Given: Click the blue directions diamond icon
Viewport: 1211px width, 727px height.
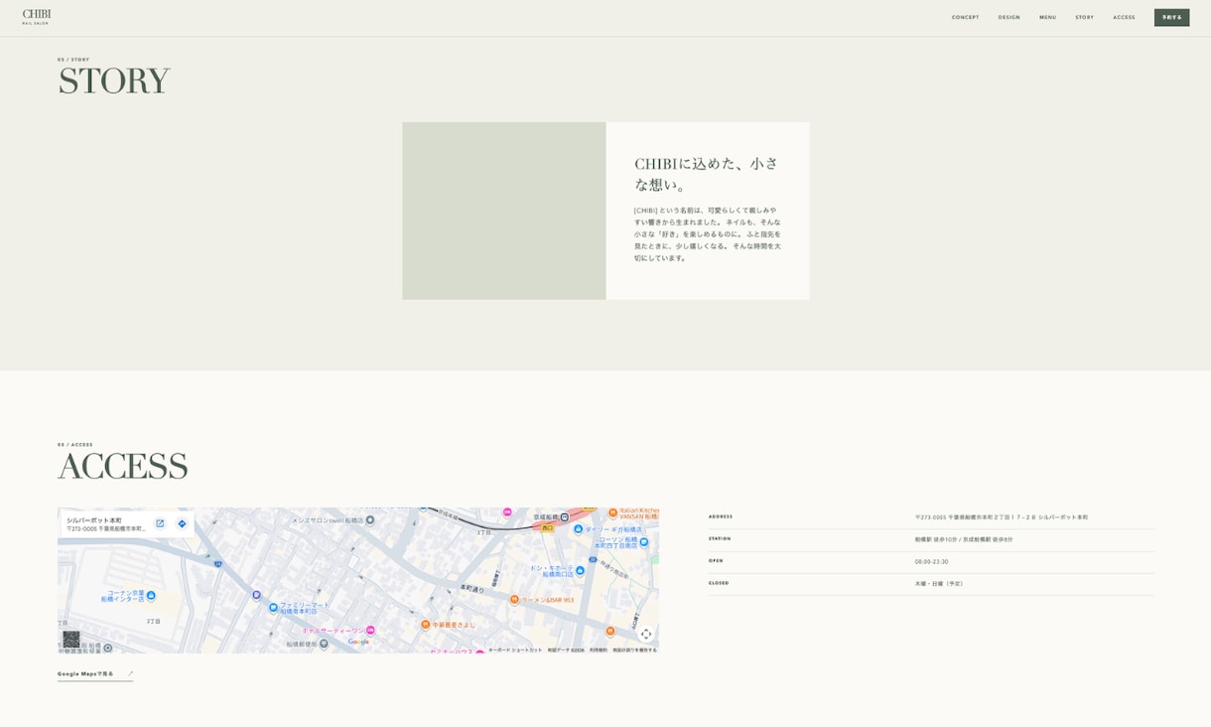Looking at the screenshot, I should click(x=182, y=523).
